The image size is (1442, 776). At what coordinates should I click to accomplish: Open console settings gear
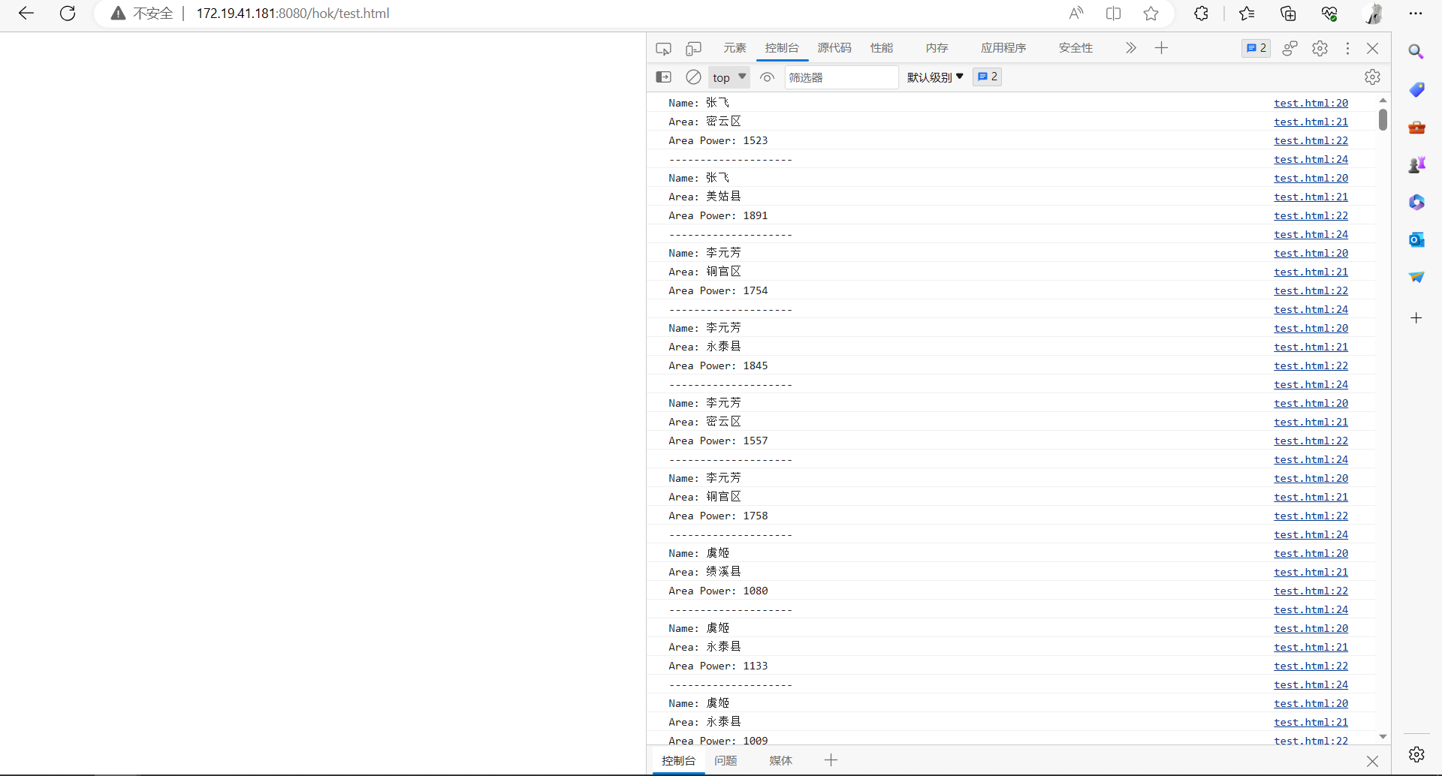pos(1372,77)
